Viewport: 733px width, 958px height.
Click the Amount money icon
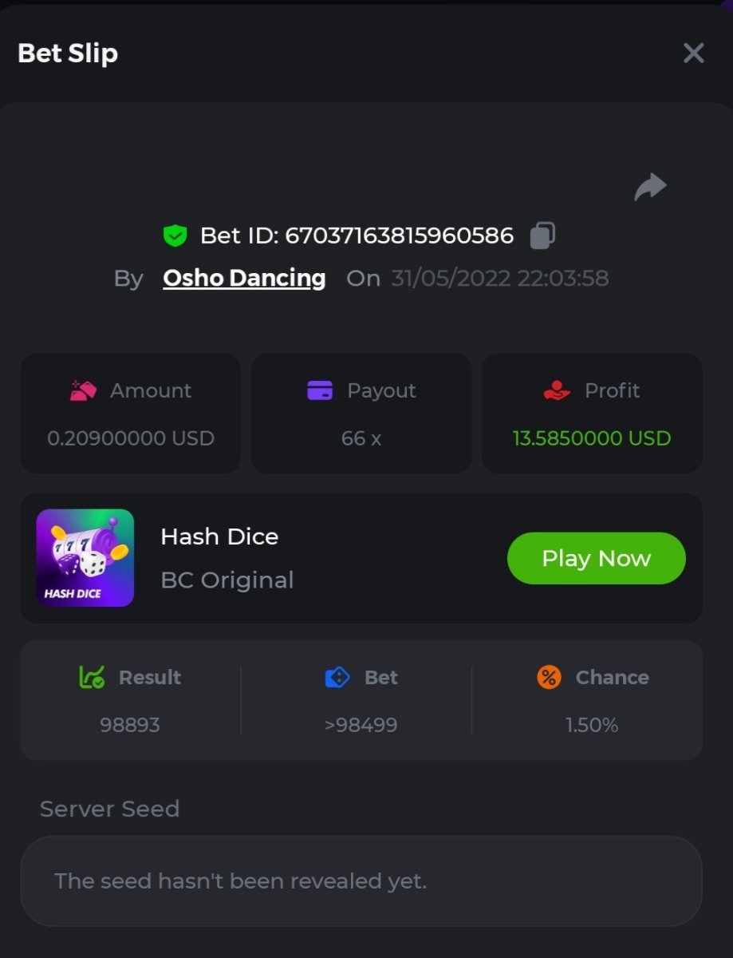pos(83,390)
